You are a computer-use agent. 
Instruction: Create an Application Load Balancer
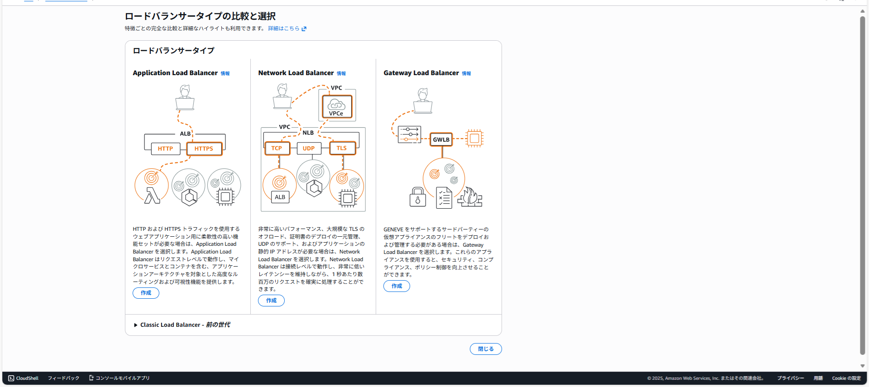(x=146, y=293)
